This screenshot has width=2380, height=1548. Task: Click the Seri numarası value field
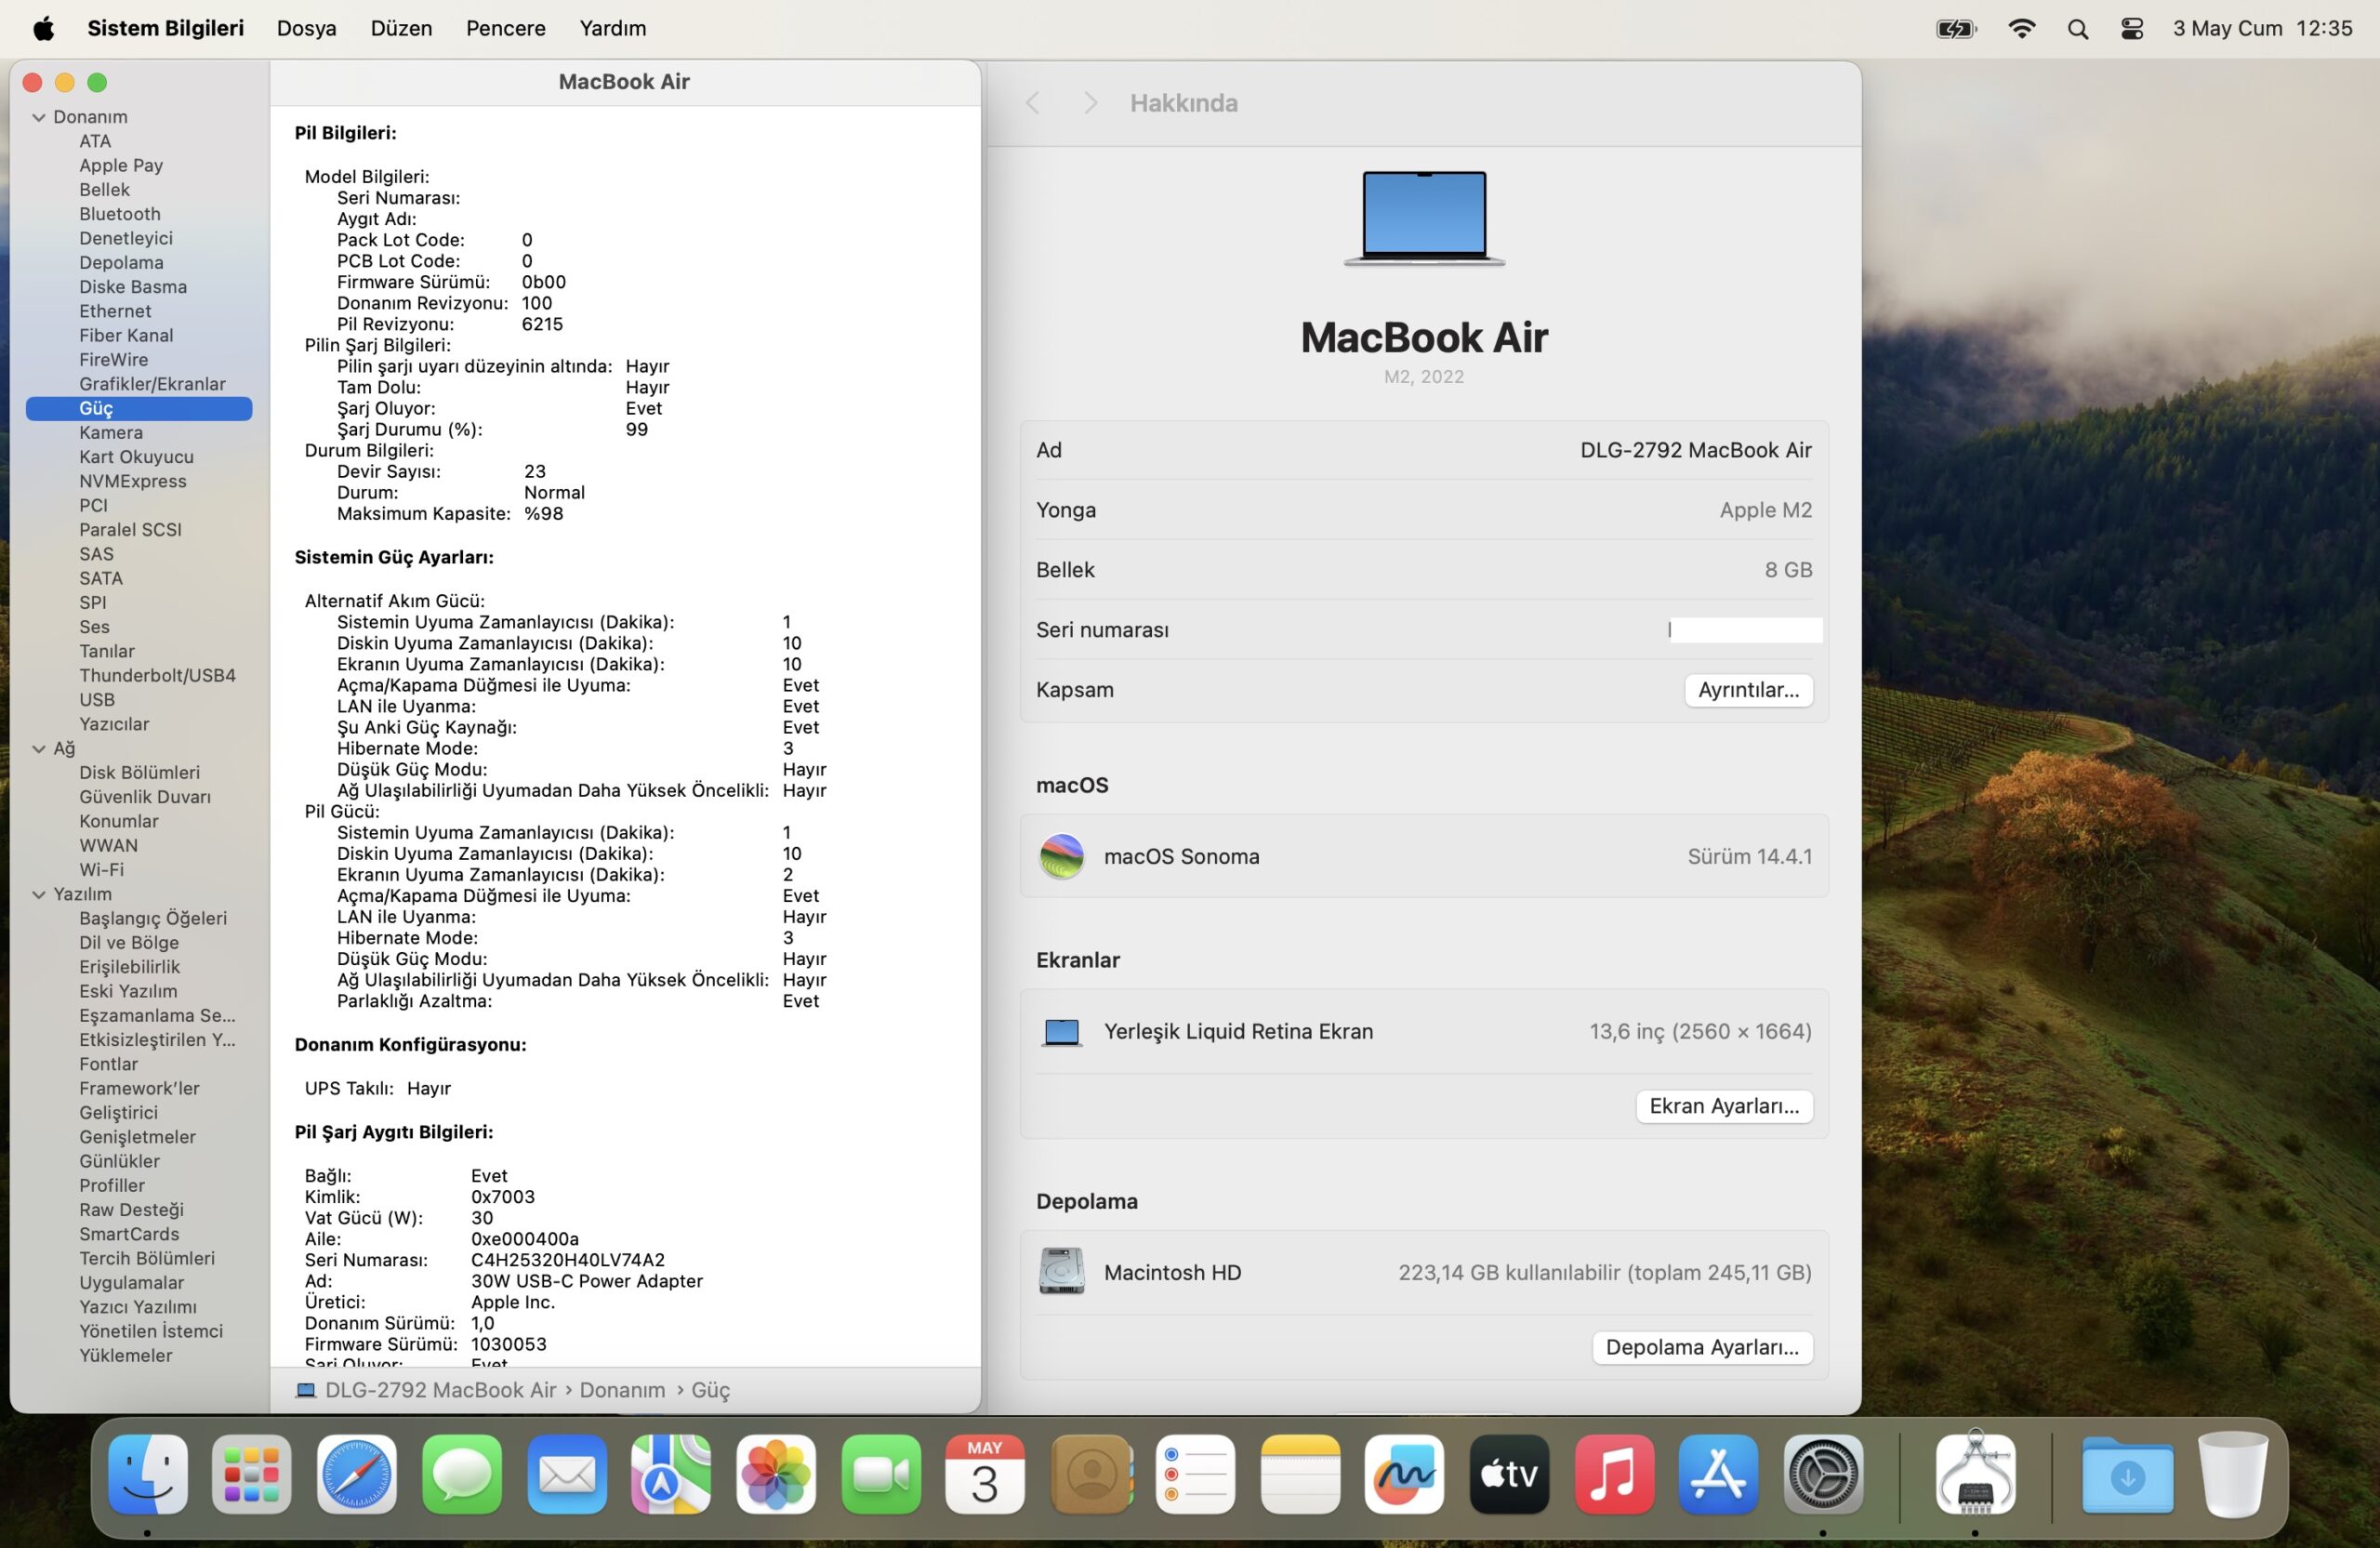click(1745, 630)
